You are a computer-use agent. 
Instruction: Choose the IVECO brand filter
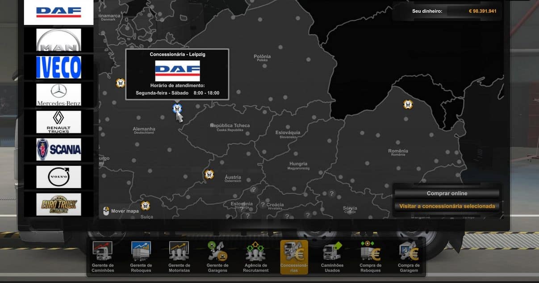point(58,67)
